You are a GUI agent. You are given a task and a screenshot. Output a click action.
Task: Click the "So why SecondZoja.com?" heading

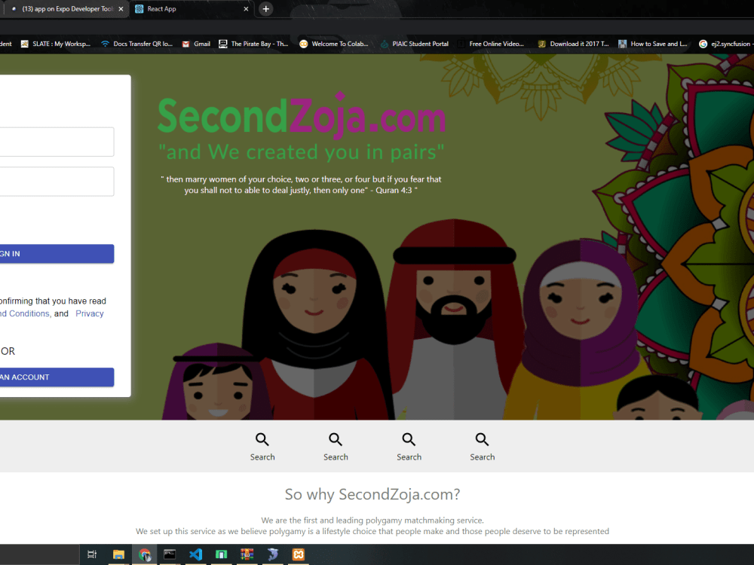click(372, 494)
